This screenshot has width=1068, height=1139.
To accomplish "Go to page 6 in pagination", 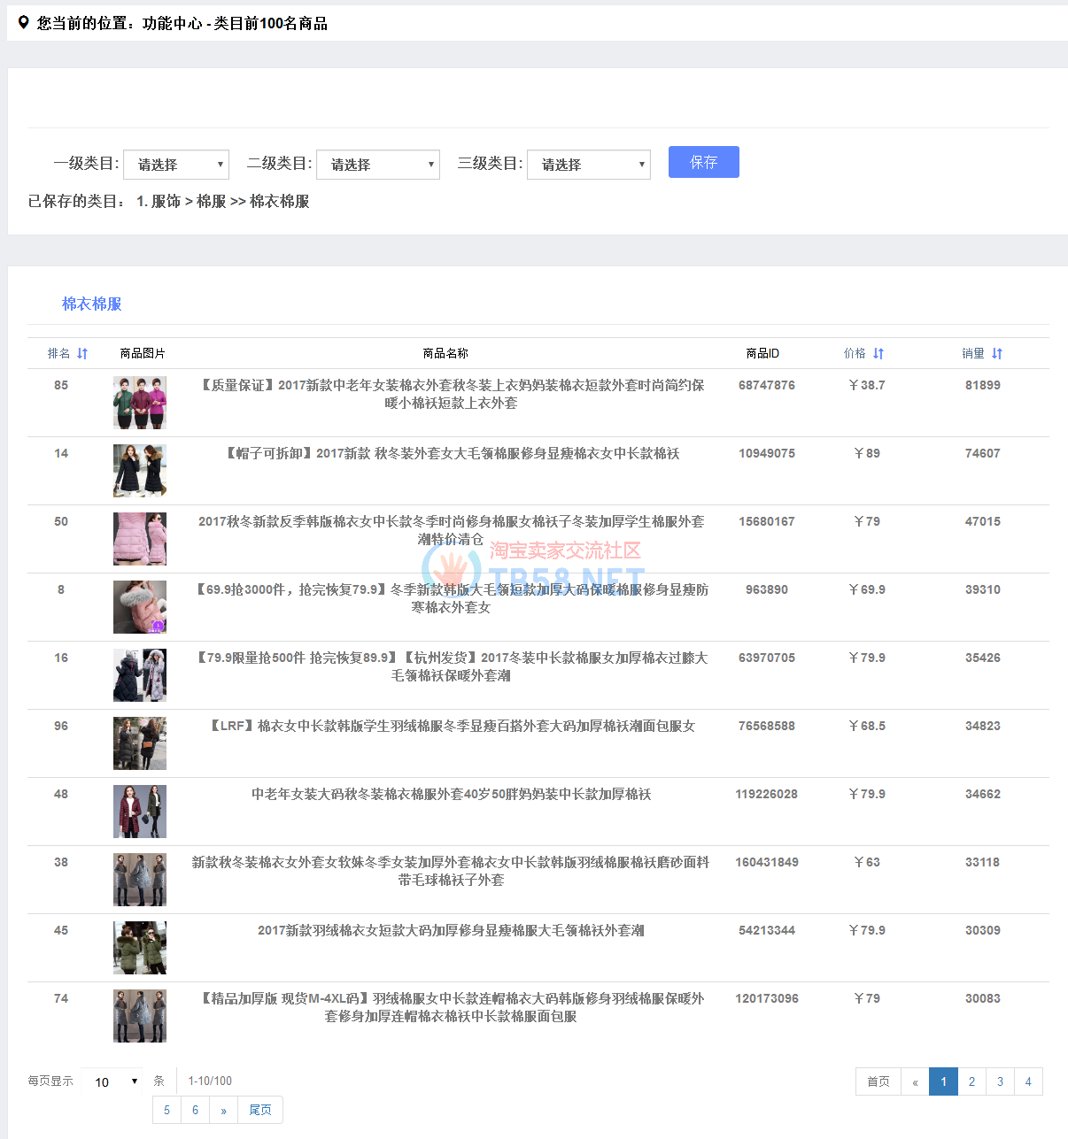I will click(x=195, y=1110).
